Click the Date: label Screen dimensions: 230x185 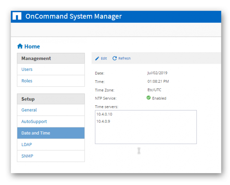point(99,73)
